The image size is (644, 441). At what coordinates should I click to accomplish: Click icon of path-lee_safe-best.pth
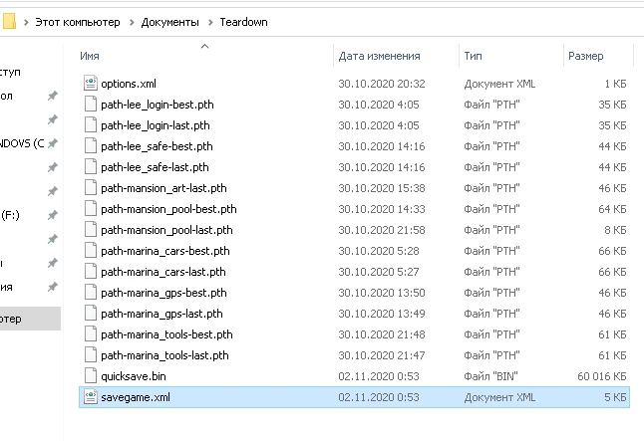point(91,146)
